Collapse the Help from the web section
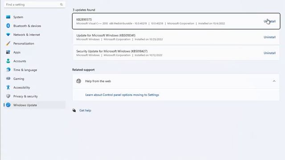Screen dimensions: 285x160 (x=274, y=81)
